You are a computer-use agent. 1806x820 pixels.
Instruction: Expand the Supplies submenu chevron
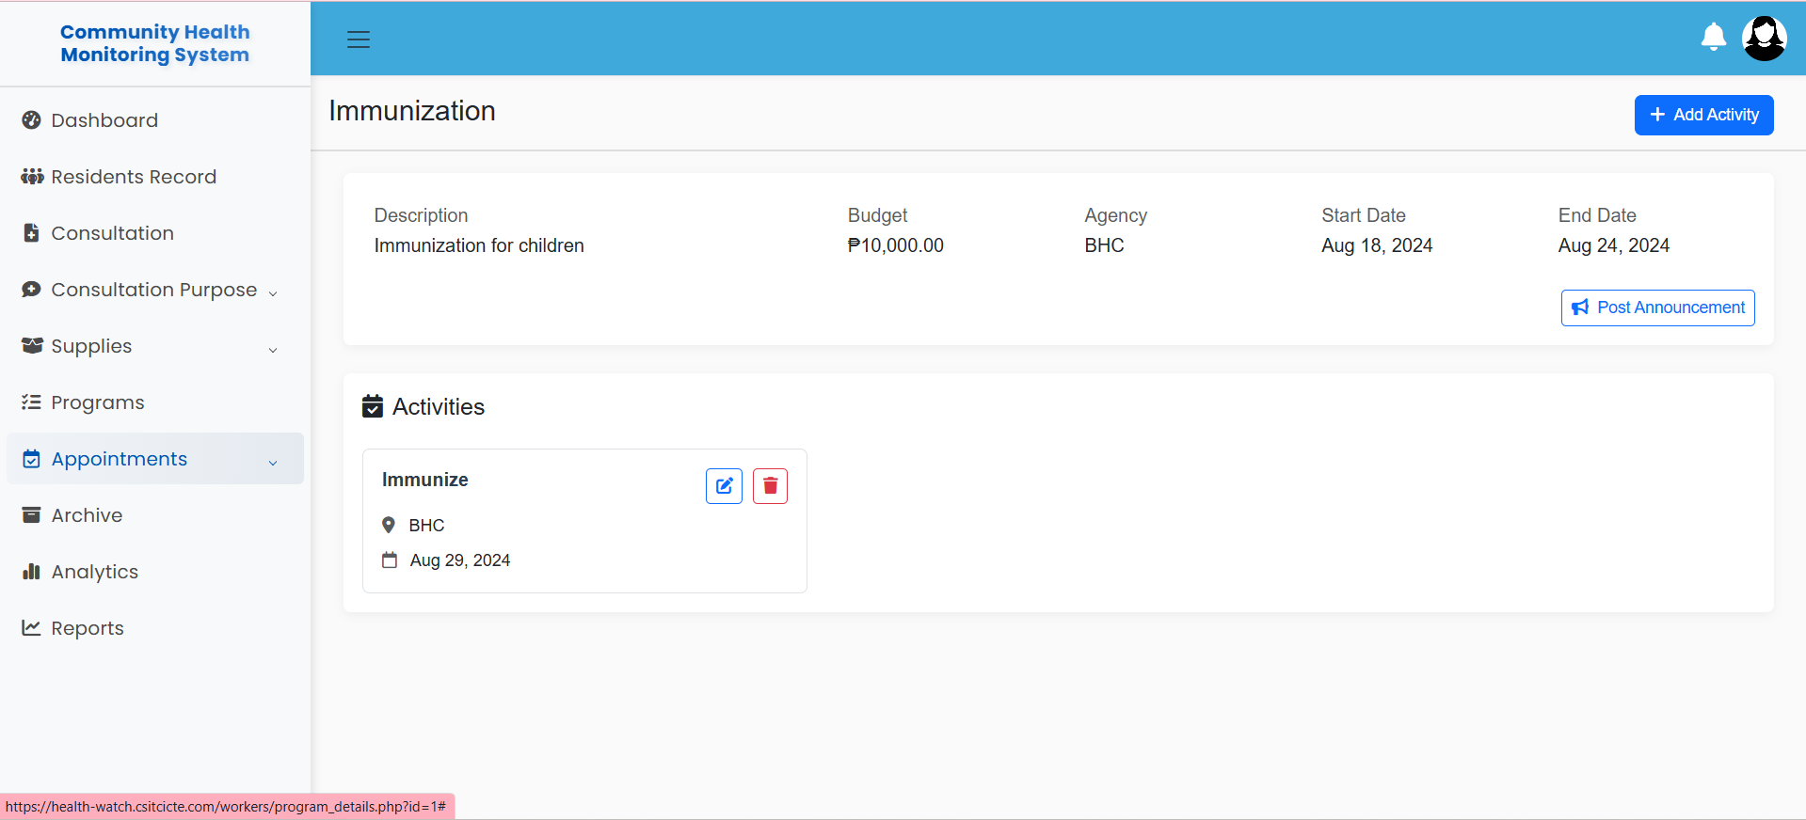pyautogui.click(x=273, y=350)
